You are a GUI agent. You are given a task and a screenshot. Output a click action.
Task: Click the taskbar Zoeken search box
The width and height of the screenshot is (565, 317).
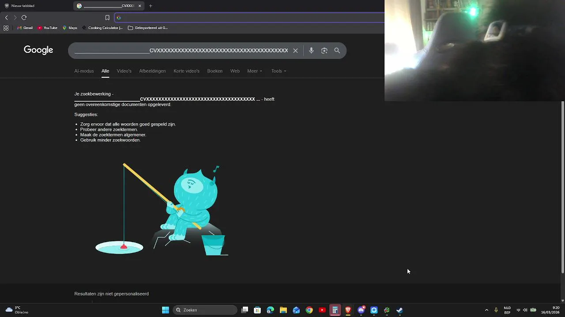(x=205, y=310)
